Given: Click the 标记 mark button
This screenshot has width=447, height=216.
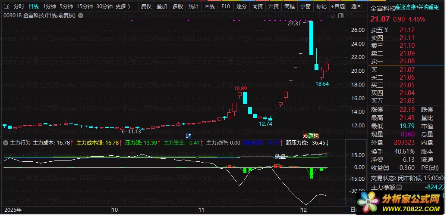Looking at the screenshot, I should click(321, 6).
